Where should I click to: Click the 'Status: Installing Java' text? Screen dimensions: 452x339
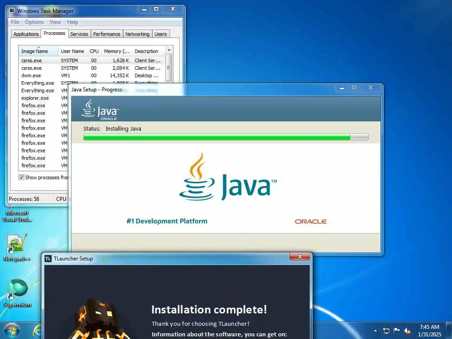(x=112, y=128)
